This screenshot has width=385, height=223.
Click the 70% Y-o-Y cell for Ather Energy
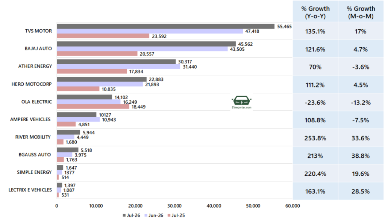coord(315,67)
